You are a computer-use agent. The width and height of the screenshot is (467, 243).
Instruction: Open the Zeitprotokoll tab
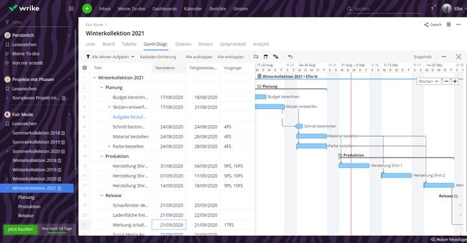233,44
